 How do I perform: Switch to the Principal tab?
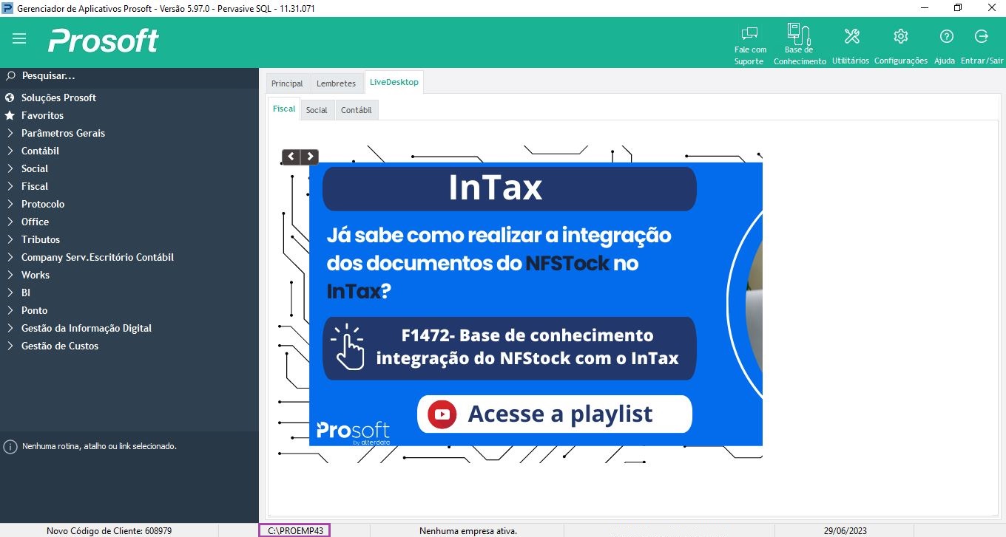(x=287, y=83)
